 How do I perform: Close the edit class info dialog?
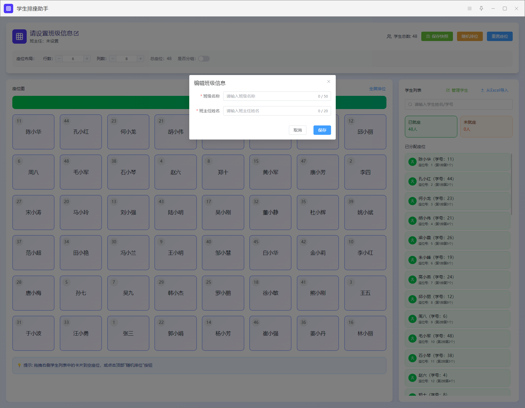pyautogui.click(x=328, y=81)
